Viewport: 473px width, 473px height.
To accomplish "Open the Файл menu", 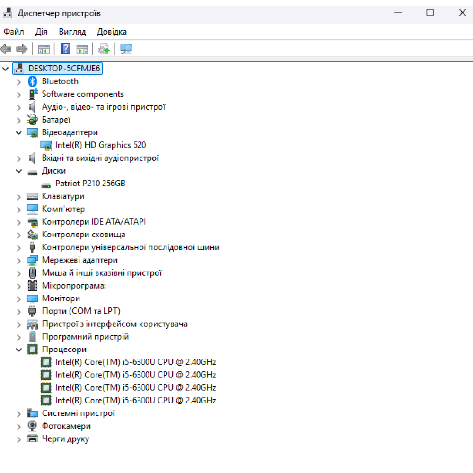I will [x=14, y=32].
